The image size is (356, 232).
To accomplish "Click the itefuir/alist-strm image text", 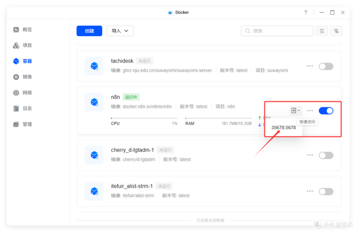I will 139,195.
